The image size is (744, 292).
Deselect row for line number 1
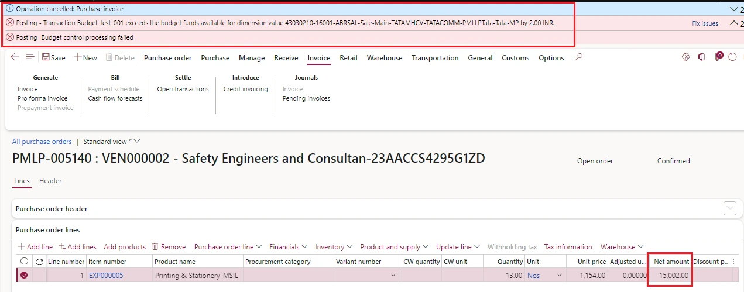click(x=24, y=275)
